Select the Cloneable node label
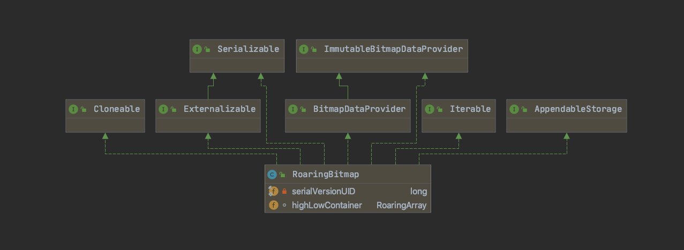This screenshot has width=684, height=250. point(116,109)
